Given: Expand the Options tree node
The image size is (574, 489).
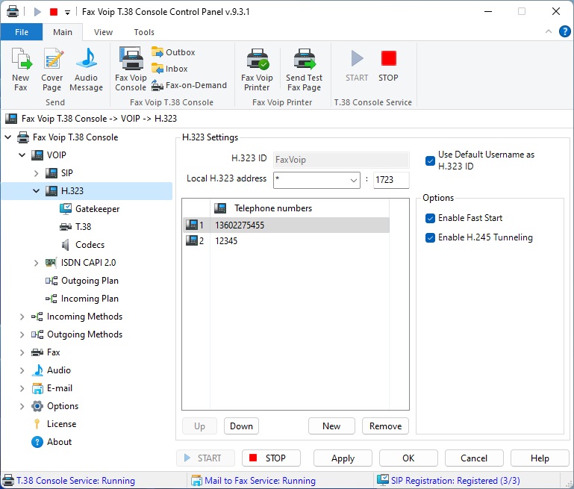Looking at the screenshot, I should [22, 406].
